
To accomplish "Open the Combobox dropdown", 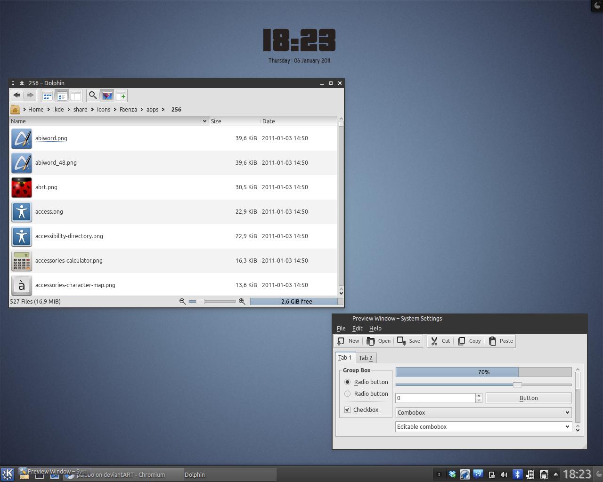I will point(483,412).
